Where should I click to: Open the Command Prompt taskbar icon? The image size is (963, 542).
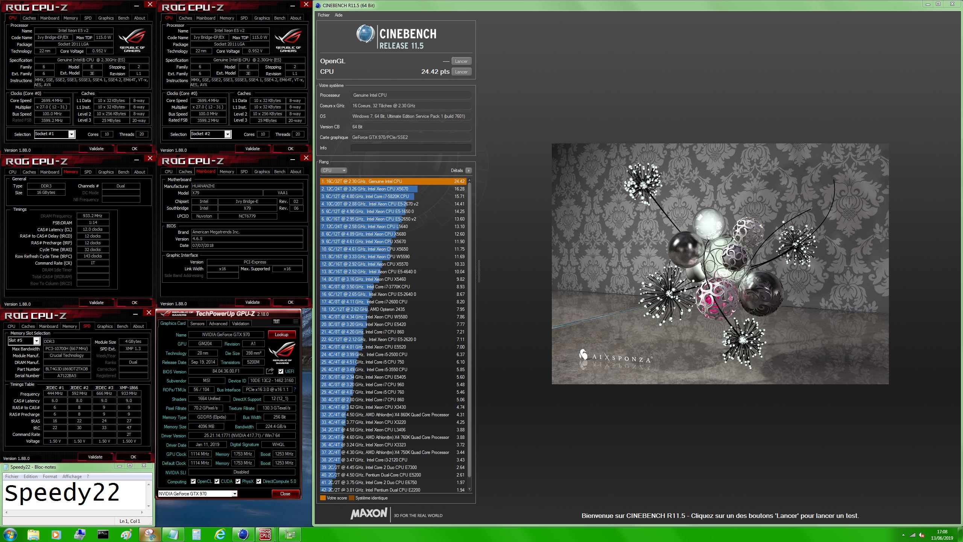[103, 534]
